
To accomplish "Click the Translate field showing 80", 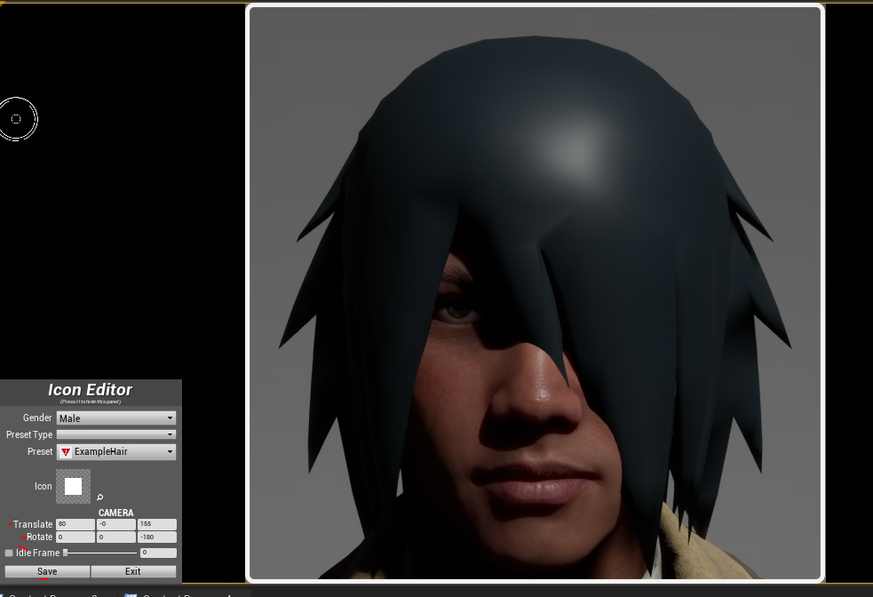I will click(75, 524).
